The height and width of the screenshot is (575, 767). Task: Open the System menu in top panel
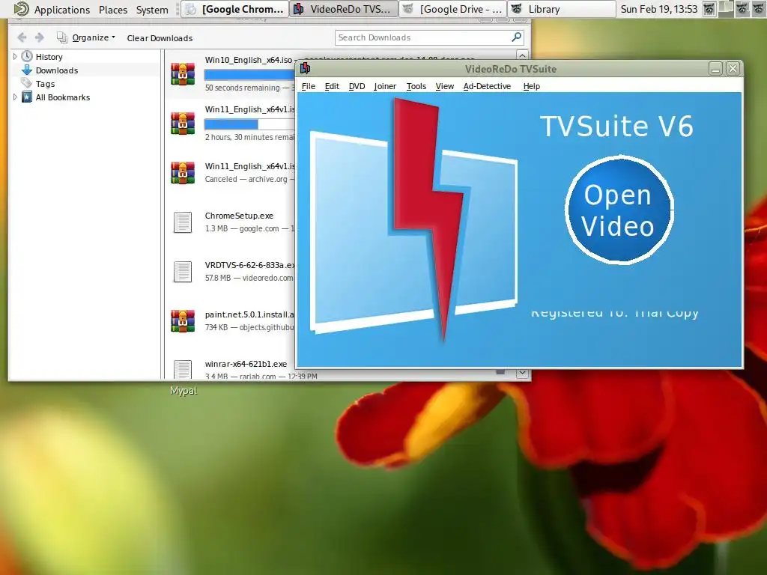click(152, 9)
